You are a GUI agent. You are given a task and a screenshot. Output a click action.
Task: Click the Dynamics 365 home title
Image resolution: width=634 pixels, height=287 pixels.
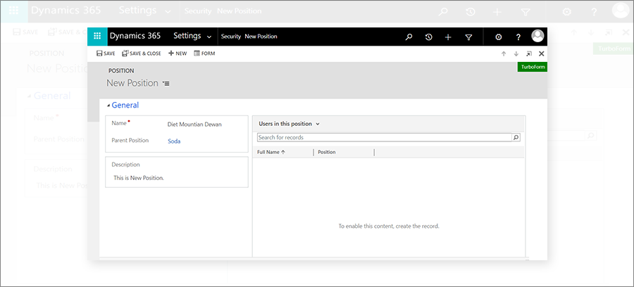tap(135, 36)
